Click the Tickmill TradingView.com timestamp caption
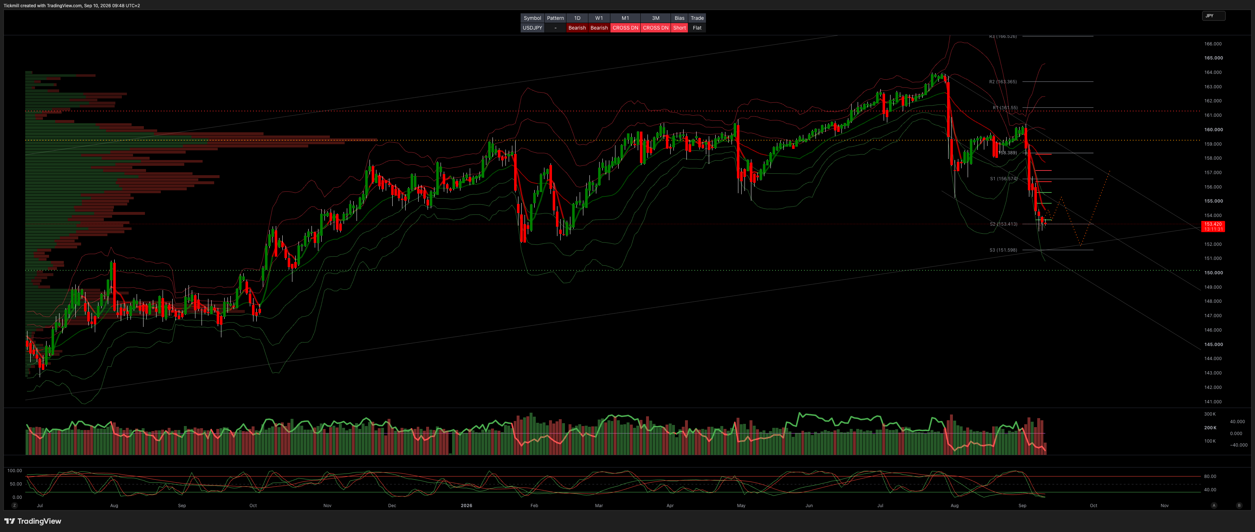This screenshot has width=1255, height=532. coord(72,6)
